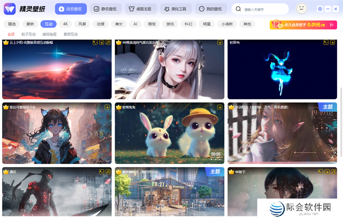Viewport: 343px width, 220px height.
Task: Click 主题 badge on 解忧咖啡店 wallpaper
Action: [215, 172]
